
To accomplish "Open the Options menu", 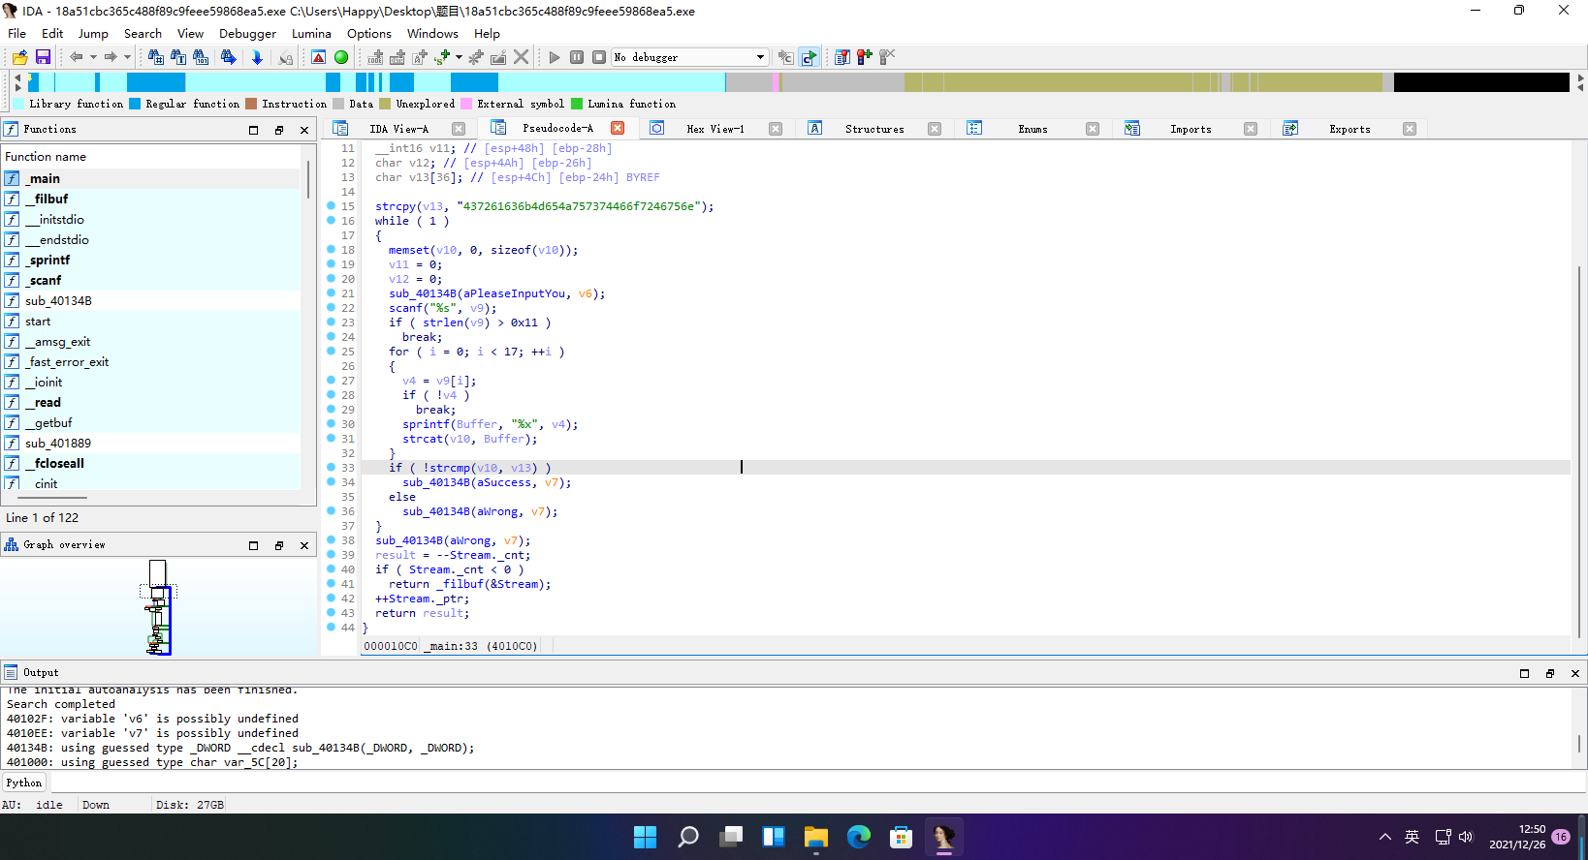I will coord(369,33).
